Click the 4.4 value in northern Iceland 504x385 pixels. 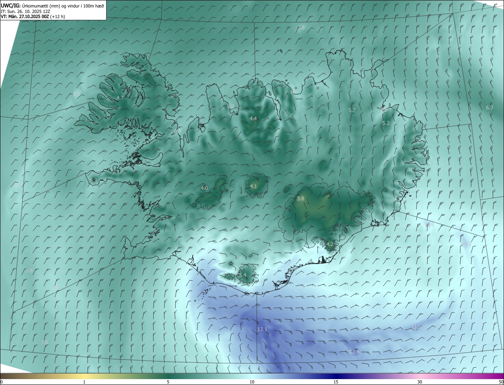click(x=253, y=118)
